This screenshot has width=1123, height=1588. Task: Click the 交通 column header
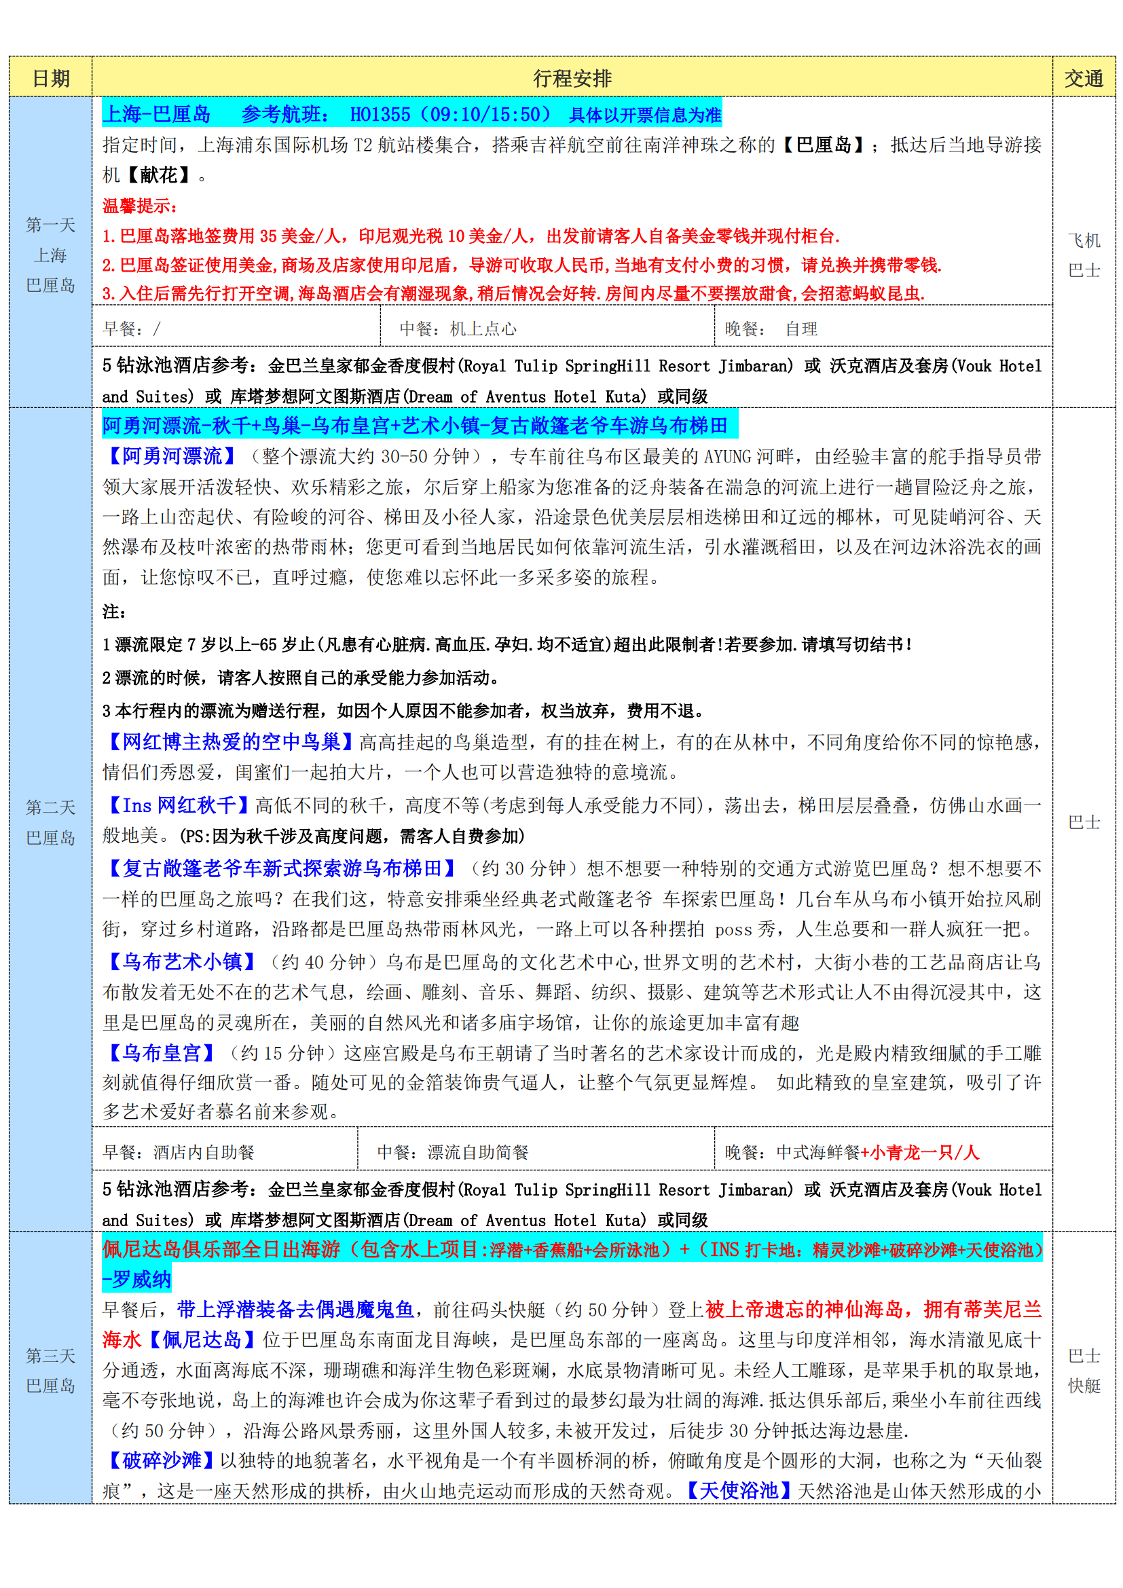[1083, 78]
